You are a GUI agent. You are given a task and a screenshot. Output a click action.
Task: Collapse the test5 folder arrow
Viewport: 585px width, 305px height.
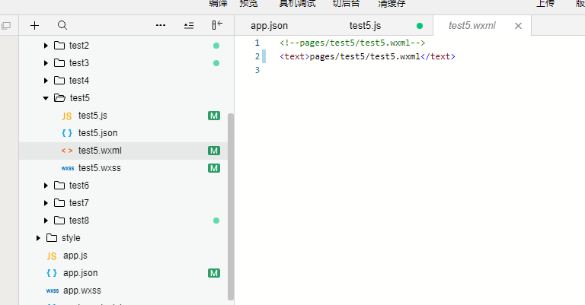(x=46, y=98)
